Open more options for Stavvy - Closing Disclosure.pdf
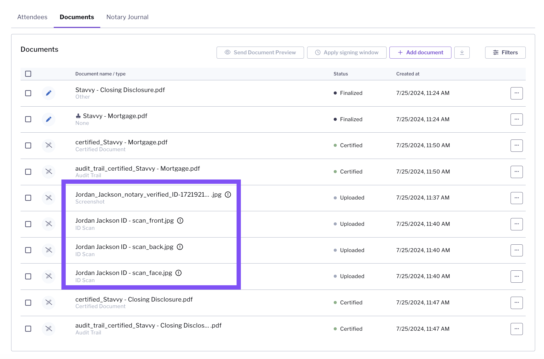 click(517, 93)
